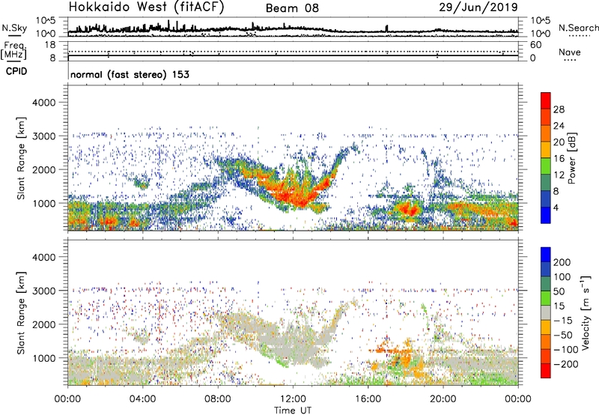Click the 'CPID' label

(16, 71)
